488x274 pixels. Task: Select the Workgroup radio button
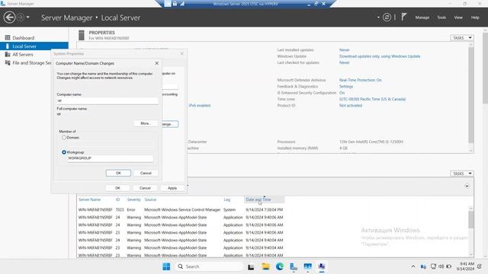coord(64,152)
